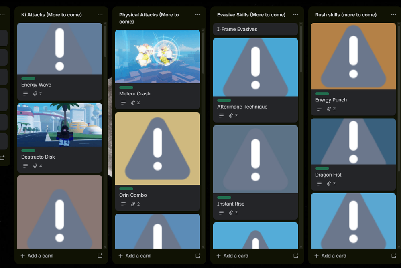Open the Afterimage Technique cover image
401x268 pixels.
[255, 67]
